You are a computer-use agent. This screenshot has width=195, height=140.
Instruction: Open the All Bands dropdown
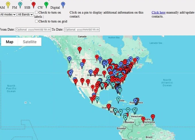25,14
